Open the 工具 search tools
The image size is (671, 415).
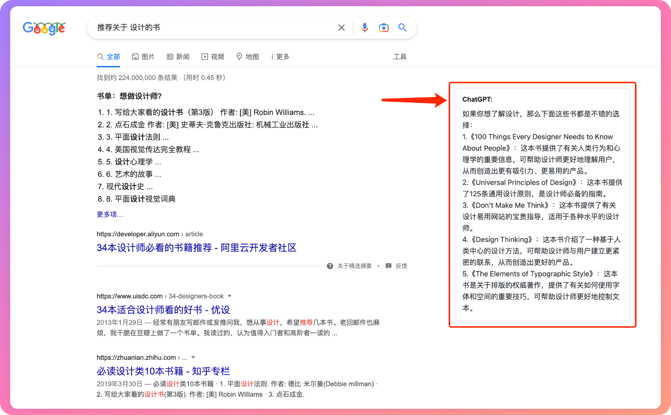(x=400, y=57)
